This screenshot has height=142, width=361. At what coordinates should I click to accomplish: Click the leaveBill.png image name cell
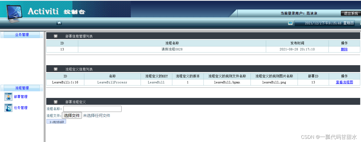[x=274, y=82]
